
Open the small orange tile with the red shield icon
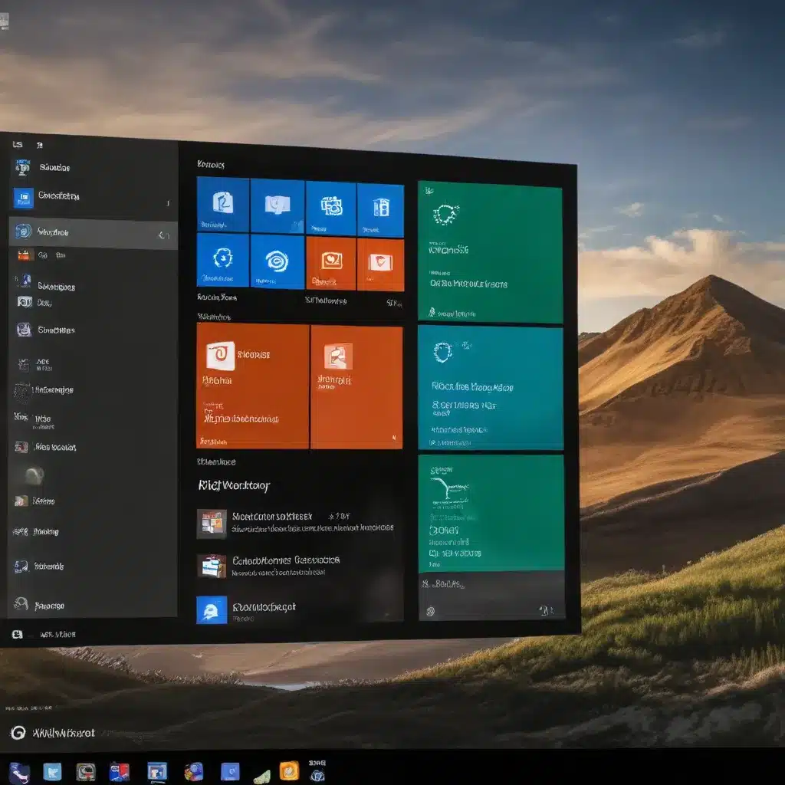(380, 264)
